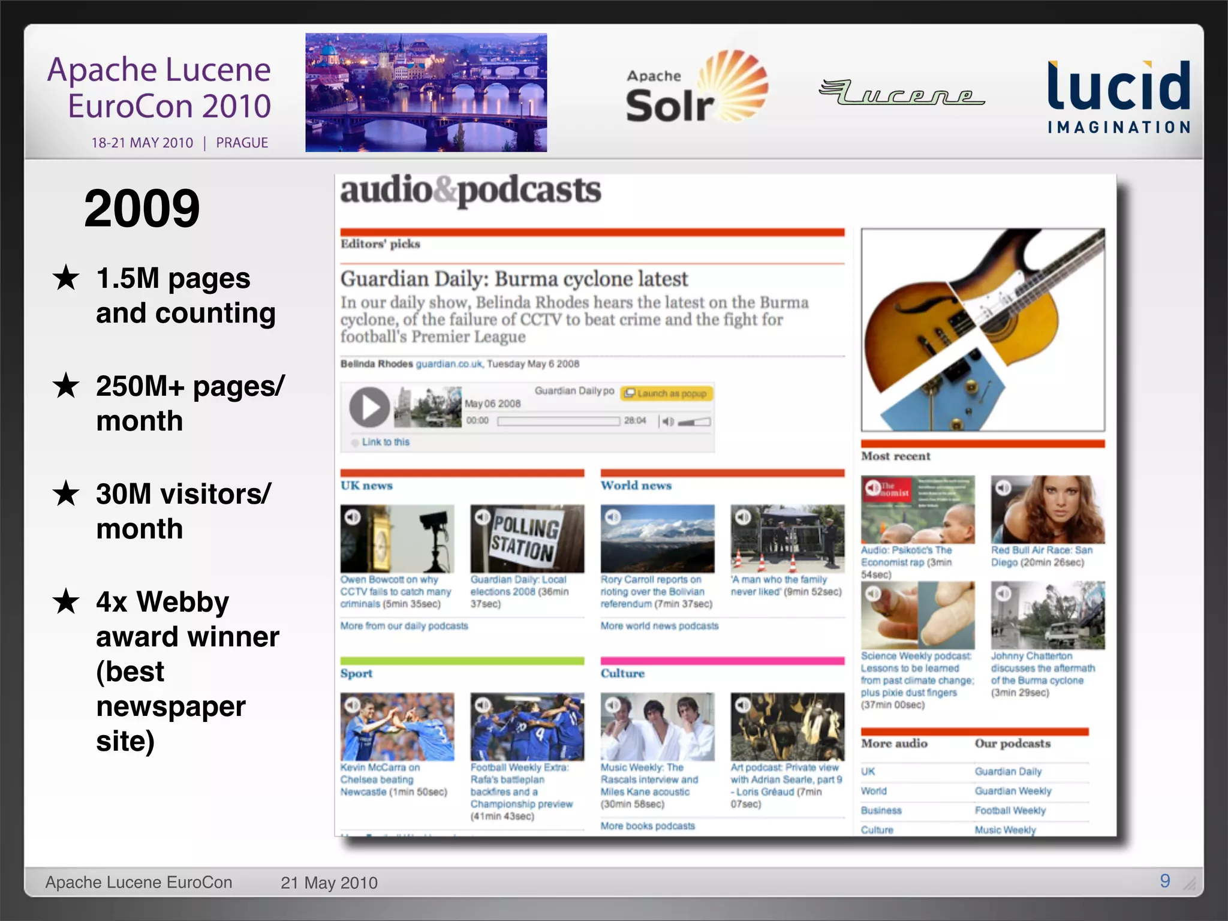Click audio icon on CCTV camera thumbnail
This screenshot has height=921, width=1228.
pyautogui.click(x=353, y=517)
